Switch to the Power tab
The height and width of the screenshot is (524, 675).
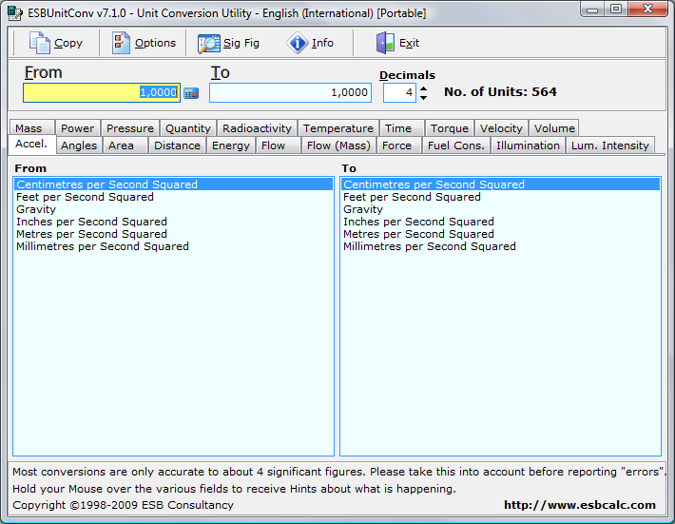[x=78, y=127]
